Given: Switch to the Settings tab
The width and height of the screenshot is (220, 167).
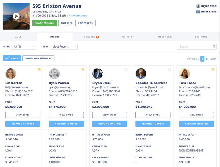Looking at the screenshot, I should click(x=201, y=37).
